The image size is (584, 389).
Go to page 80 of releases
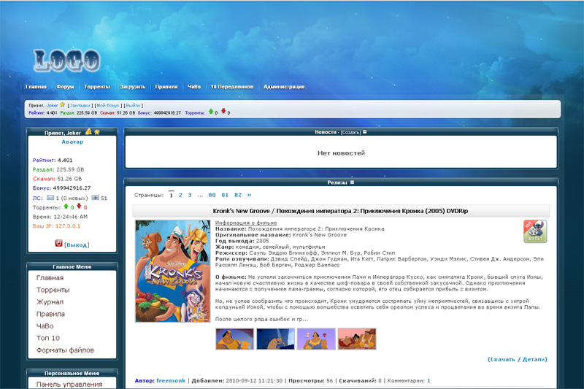(212, 195)
